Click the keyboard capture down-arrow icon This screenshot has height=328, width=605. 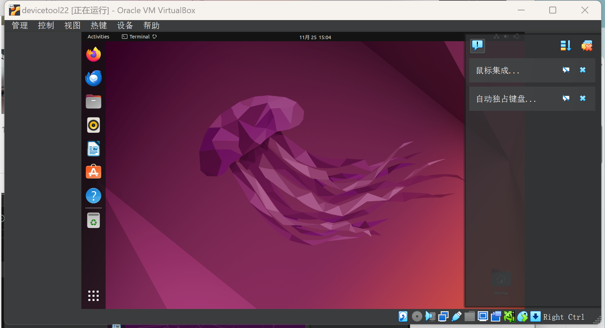[x=535, y=316]
